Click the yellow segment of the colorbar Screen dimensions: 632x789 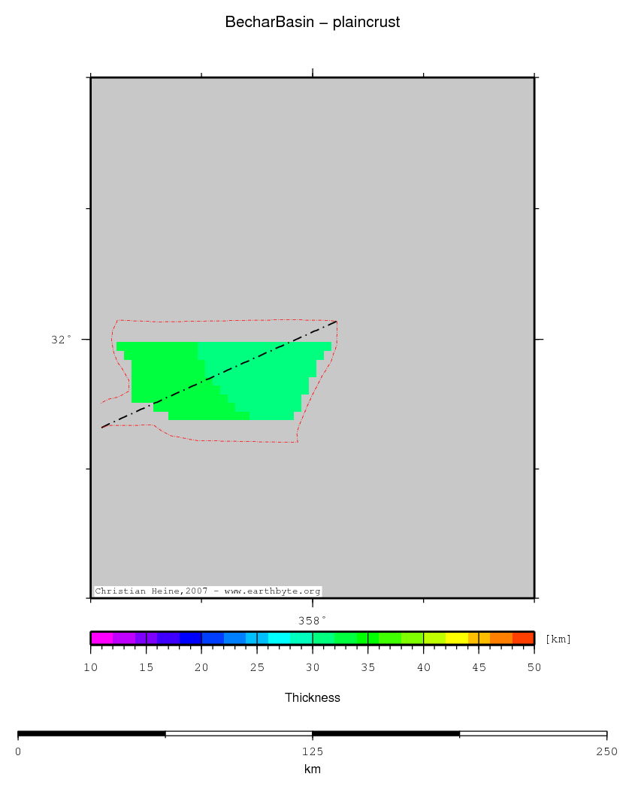[456, 638]
